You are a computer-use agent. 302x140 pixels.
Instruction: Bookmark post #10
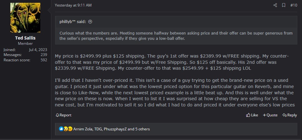pos(284,5)
